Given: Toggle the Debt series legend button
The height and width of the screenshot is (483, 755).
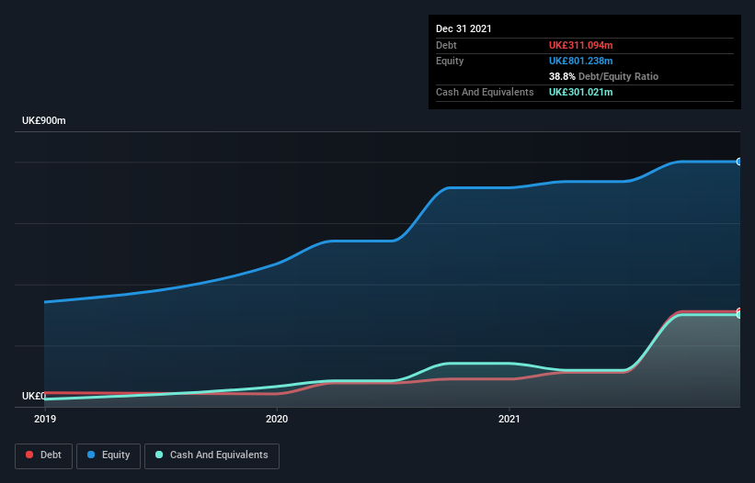Looking at the screenshot, I should (x=43, y=455).
